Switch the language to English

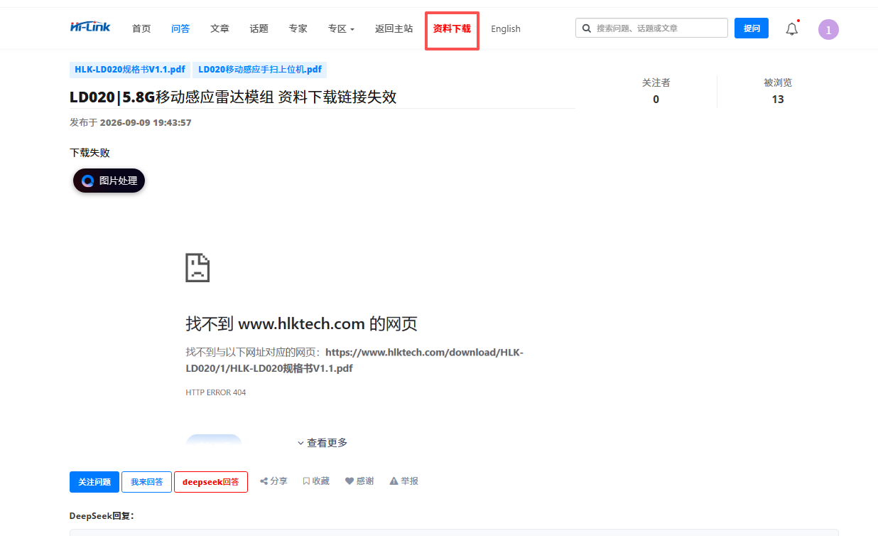coord(506,29)
